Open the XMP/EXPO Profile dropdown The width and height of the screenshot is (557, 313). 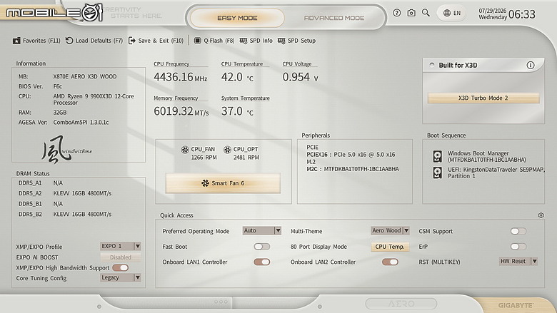click(x=121, y=246)
